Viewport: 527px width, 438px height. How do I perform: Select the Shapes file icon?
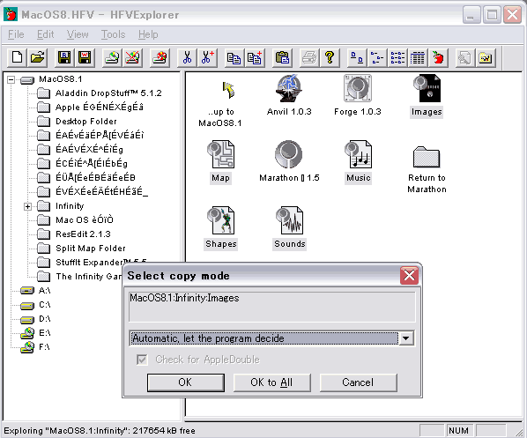point(221,221)
